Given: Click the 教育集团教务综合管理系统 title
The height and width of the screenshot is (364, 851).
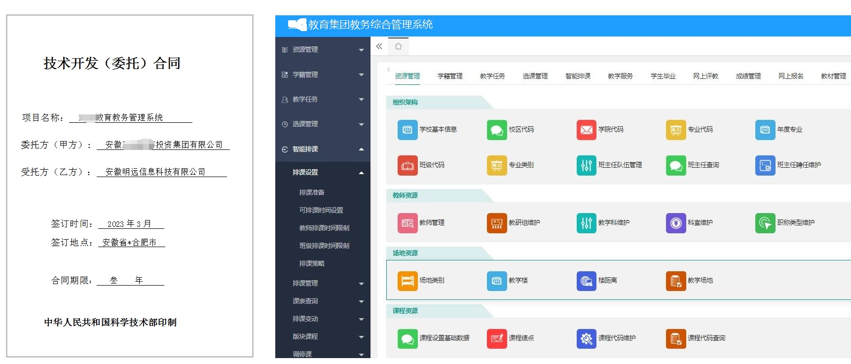Looking at the screenshot, I should pyautogui.click(x=370, y=25).
